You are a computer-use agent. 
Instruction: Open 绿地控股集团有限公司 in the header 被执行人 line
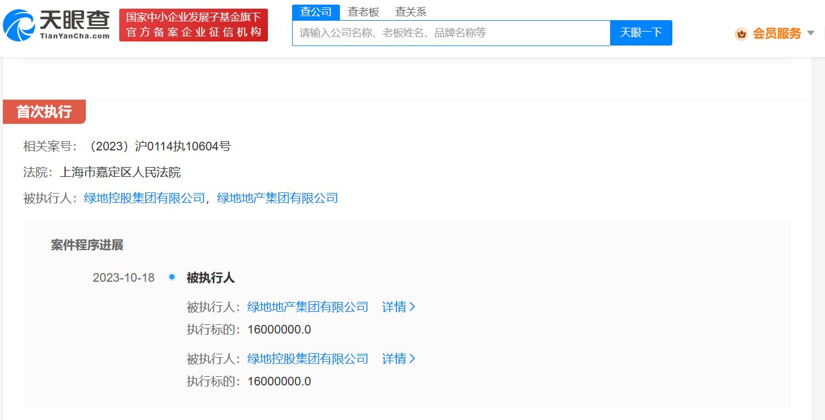coord(145,198)
